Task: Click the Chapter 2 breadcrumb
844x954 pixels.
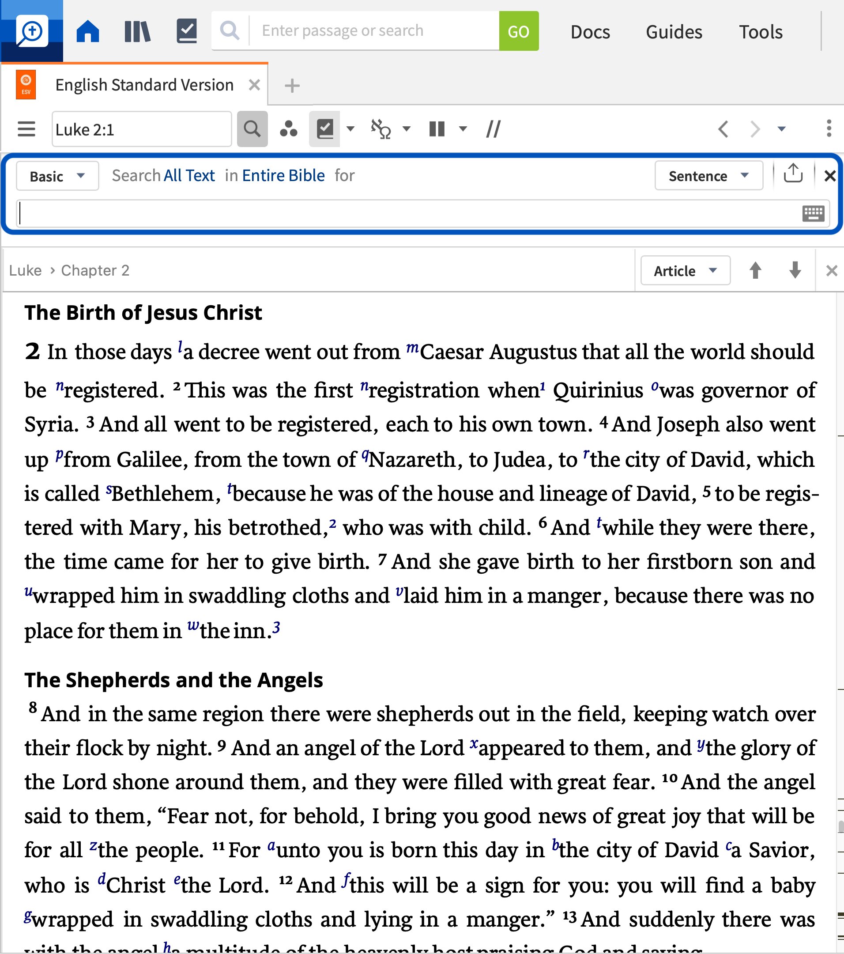Action: pos(95,271)
